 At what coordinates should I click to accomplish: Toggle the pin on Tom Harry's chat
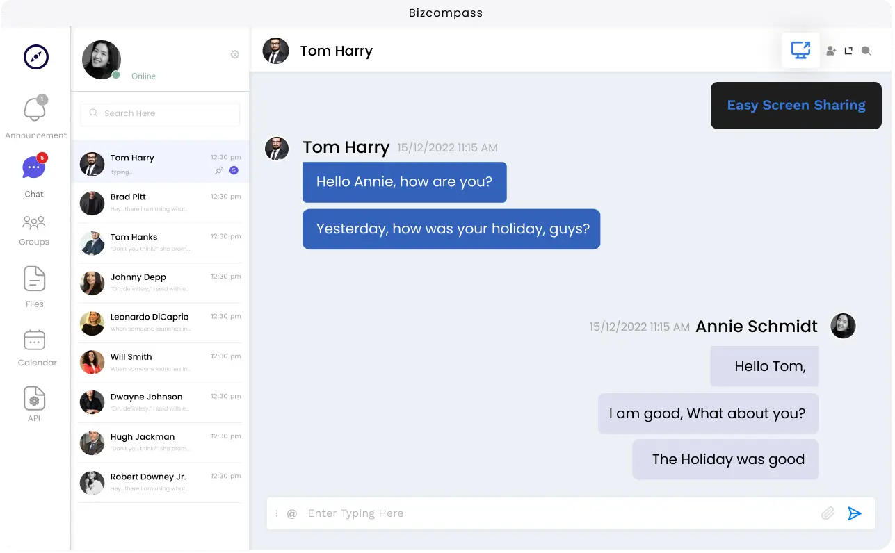pyautogui.click(x=219, y=170)
